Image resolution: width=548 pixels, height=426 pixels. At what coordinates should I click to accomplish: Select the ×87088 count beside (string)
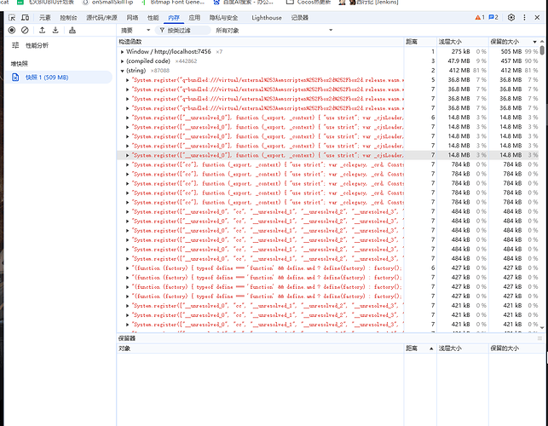pyautogui.click(x=160, y=71)
